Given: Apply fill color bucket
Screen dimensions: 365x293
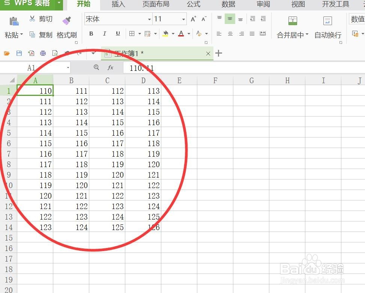Looking at the screenshot, I should [x=165, y=34].
